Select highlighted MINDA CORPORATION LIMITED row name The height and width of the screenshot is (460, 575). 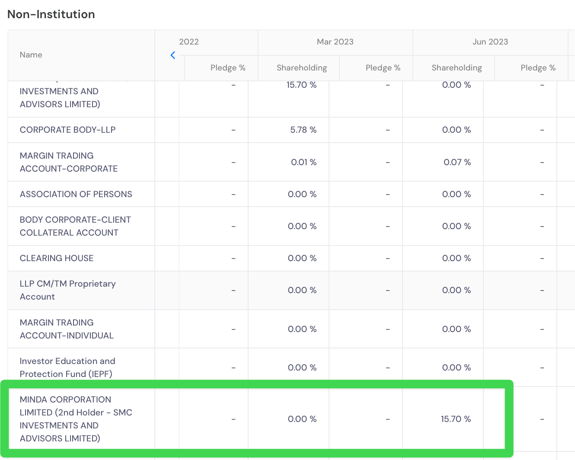pos(76,419)
